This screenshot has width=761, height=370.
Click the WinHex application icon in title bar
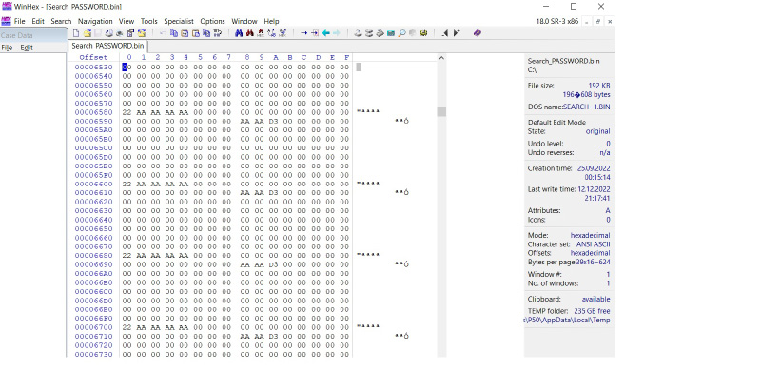(7, 7)
